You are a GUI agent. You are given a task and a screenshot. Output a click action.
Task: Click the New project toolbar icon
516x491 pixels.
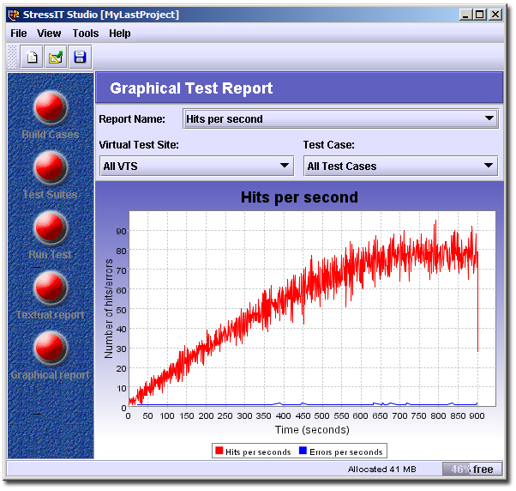32,58
